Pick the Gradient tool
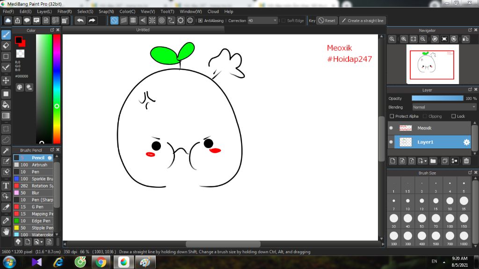The width and height of the screenshot is (479, 269). [x=6, y=116]
